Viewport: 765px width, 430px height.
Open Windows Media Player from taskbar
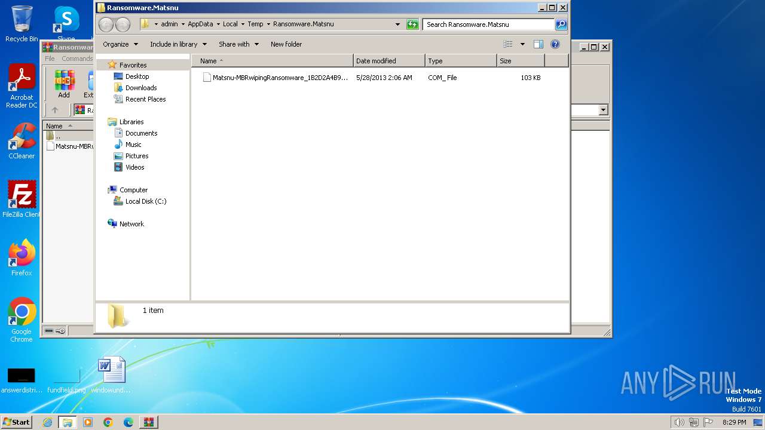[88, 422]
